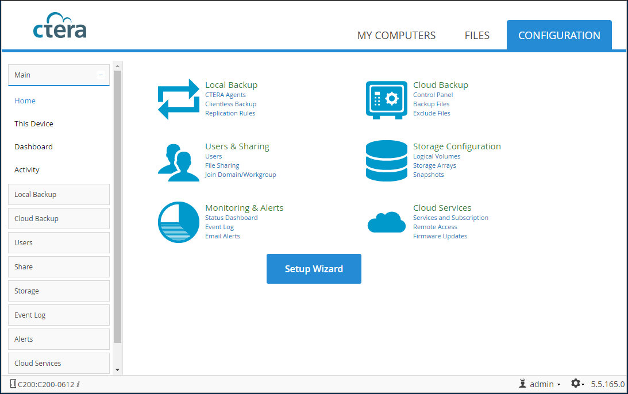Click the Cloud Backup safe icon
628x394 pixels.
point(386,99)
